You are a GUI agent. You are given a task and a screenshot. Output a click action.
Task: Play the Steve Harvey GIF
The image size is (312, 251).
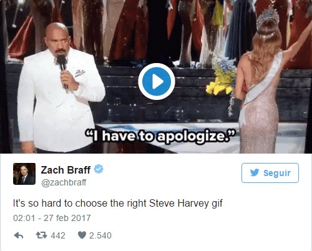point(157,81)
